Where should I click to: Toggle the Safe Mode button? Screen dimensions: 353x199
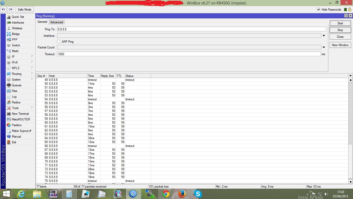(x=24, y=10)
